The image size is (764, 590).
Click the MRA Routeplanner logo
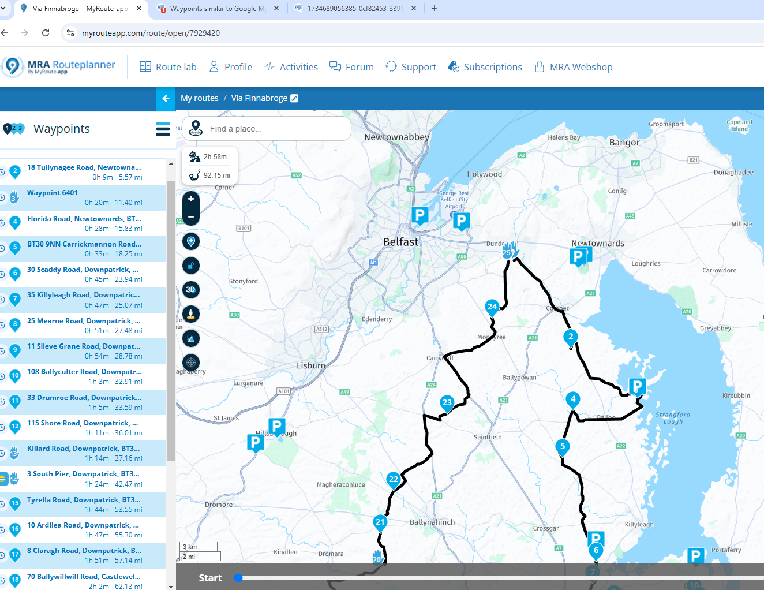coord(59,66)
